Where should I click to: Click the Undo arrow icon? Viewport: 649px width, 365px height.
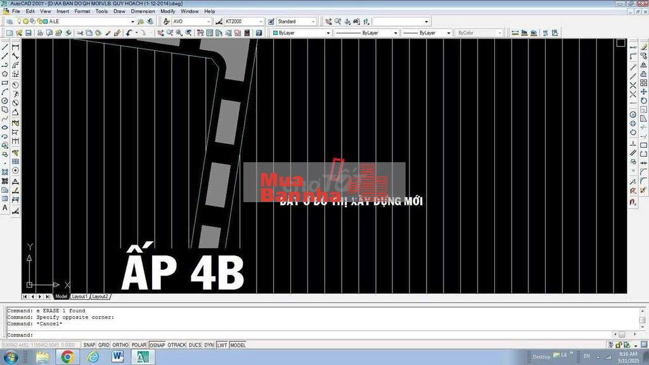131,32
